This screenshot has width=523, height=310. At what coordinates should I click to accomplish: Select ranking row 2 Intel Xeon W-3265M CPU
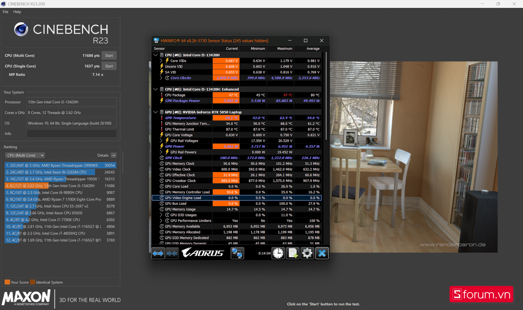tap(60, 172)
